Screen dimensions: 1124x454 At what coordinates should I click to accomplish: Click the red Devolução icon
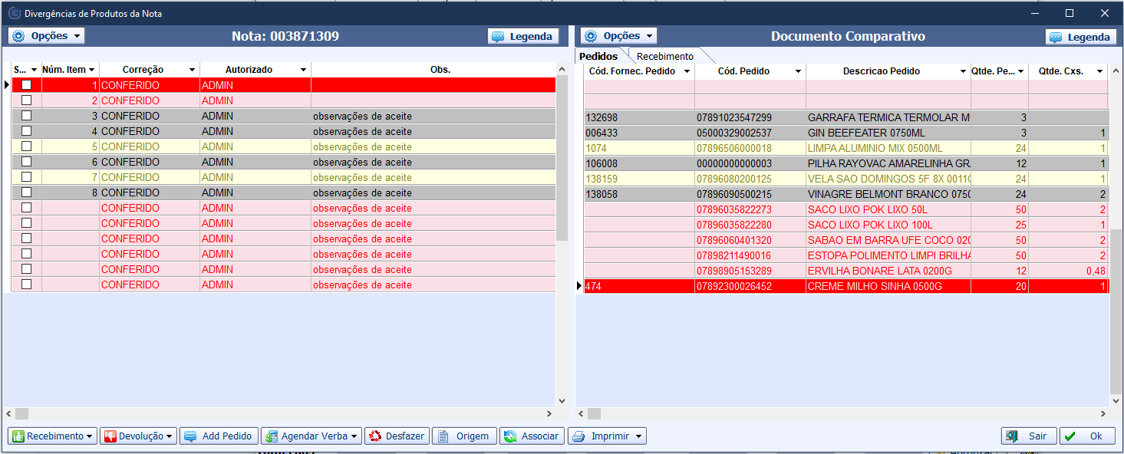tap(110, 436)
